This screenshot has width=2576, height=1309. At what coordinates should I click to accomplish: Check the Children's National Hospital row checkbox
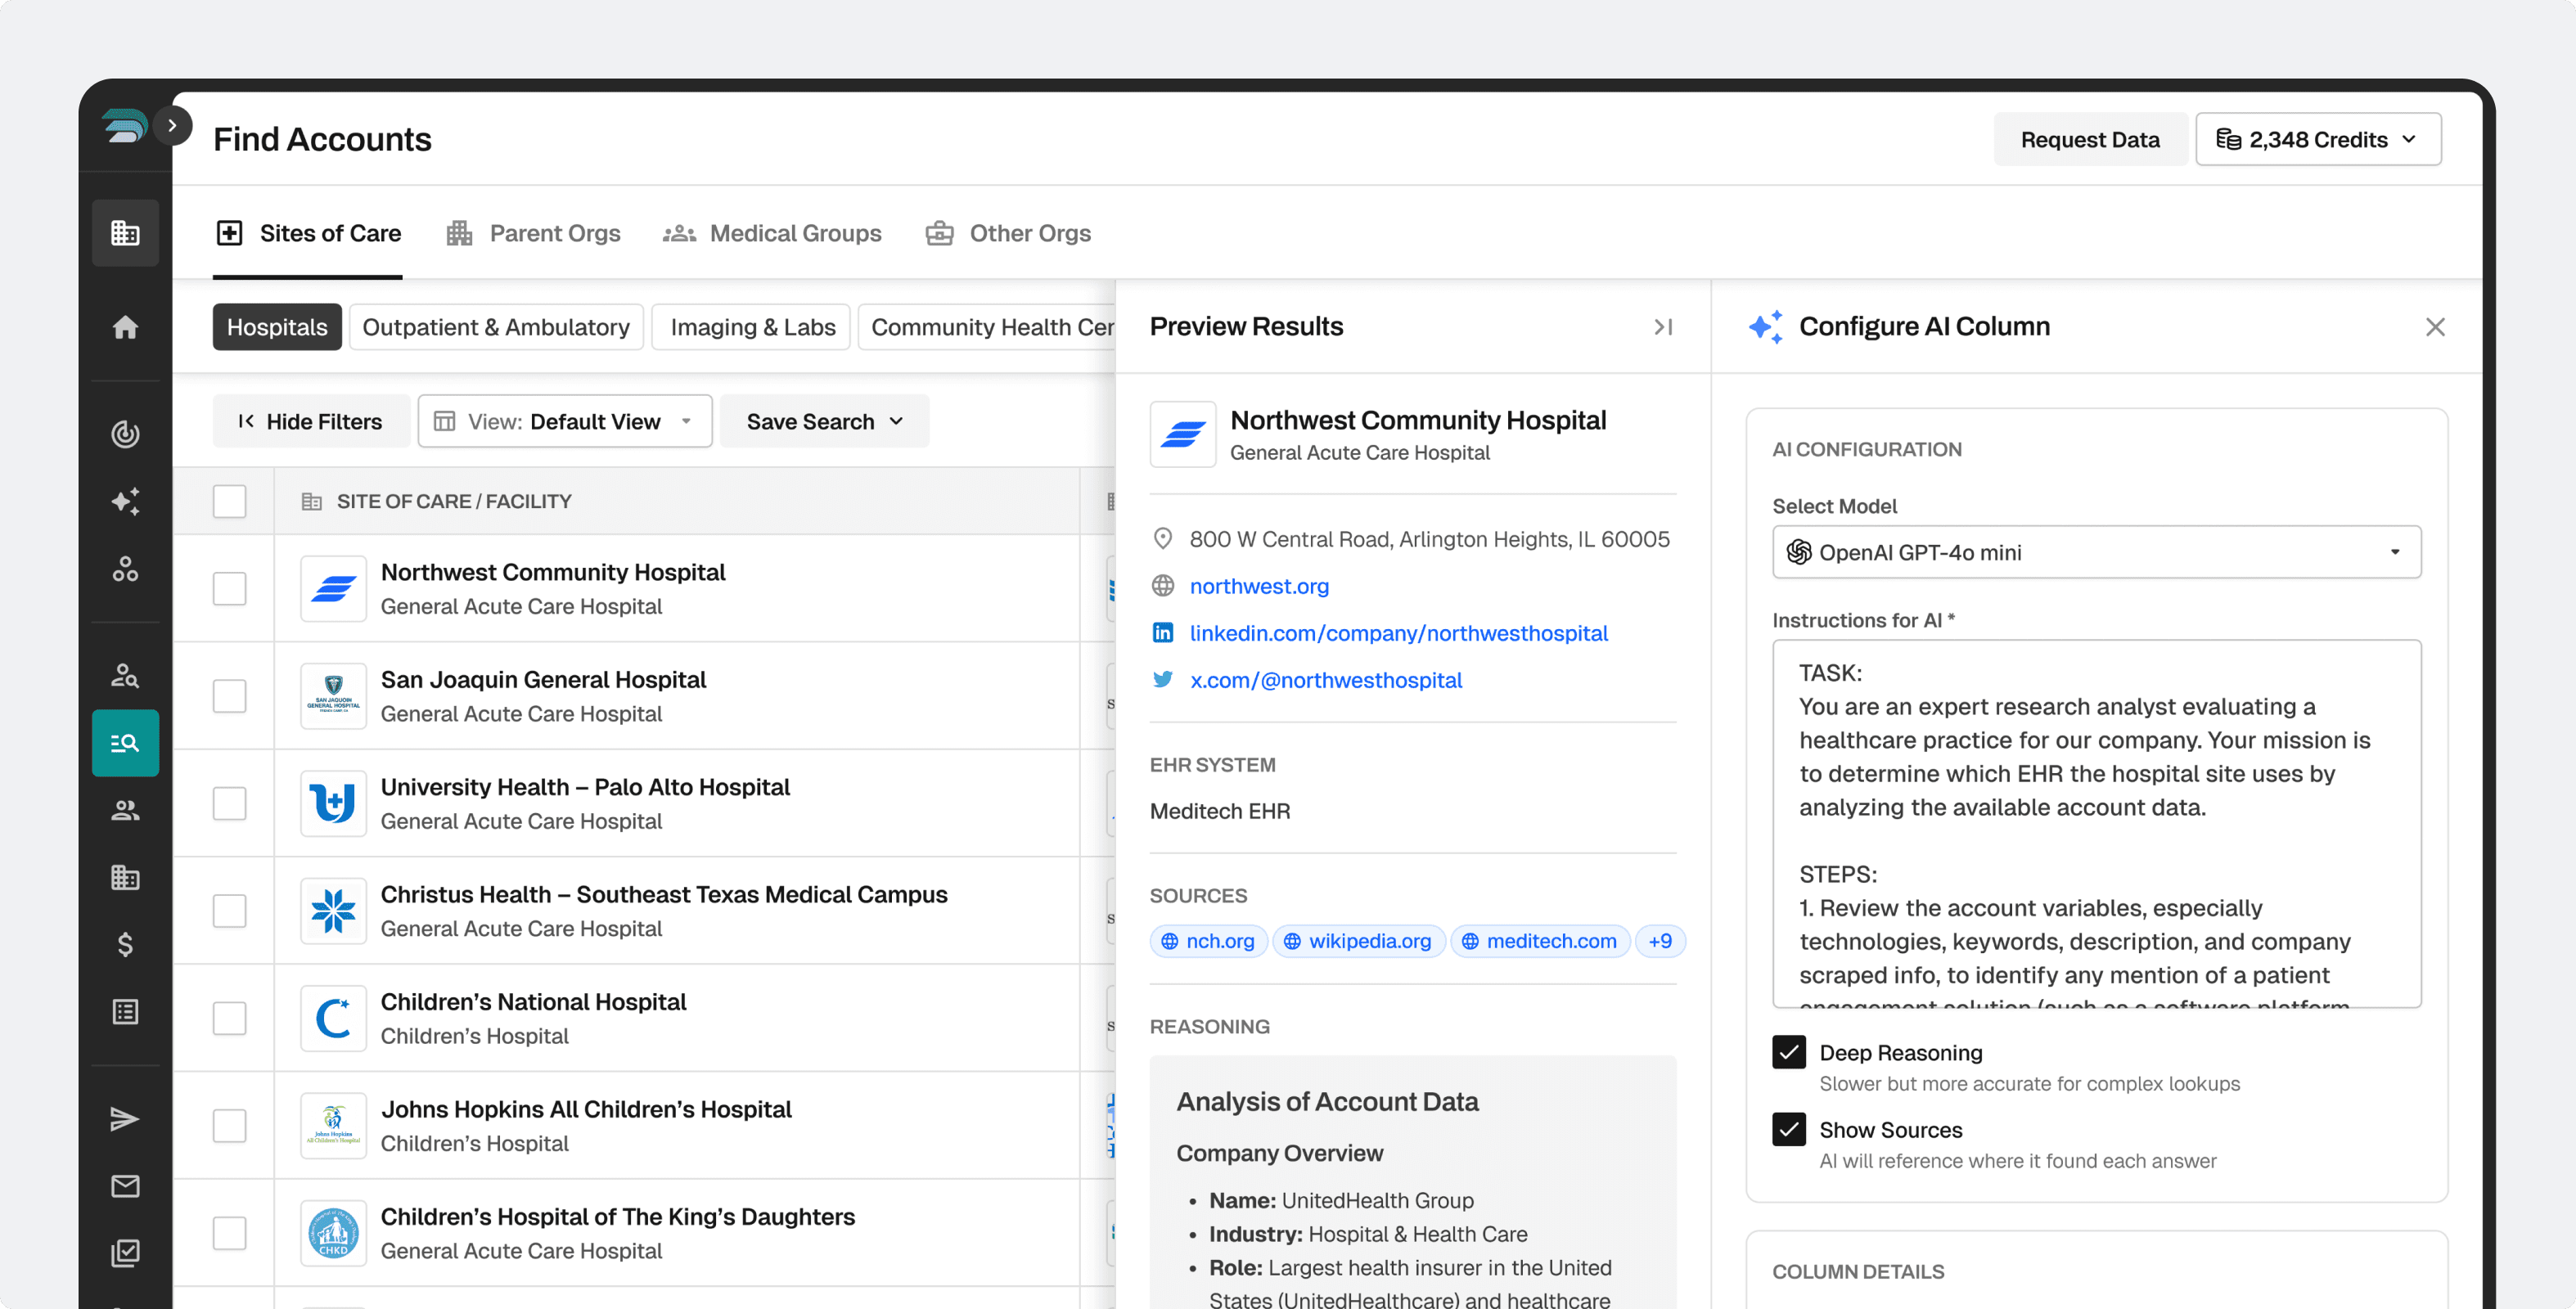point(229,1018)
